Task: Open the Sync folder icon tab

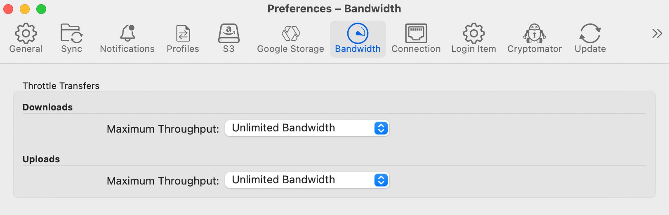Action: coord(71,33)
